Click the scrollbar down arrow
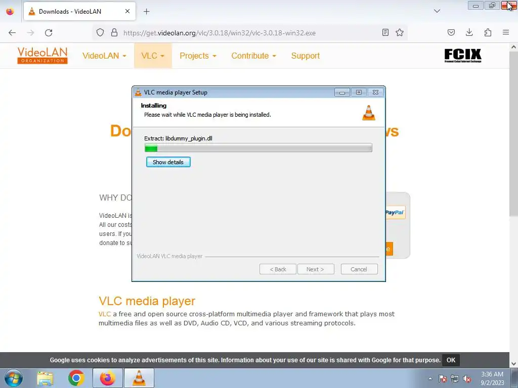This screenshot has width=518, height=388. point(514,364)
